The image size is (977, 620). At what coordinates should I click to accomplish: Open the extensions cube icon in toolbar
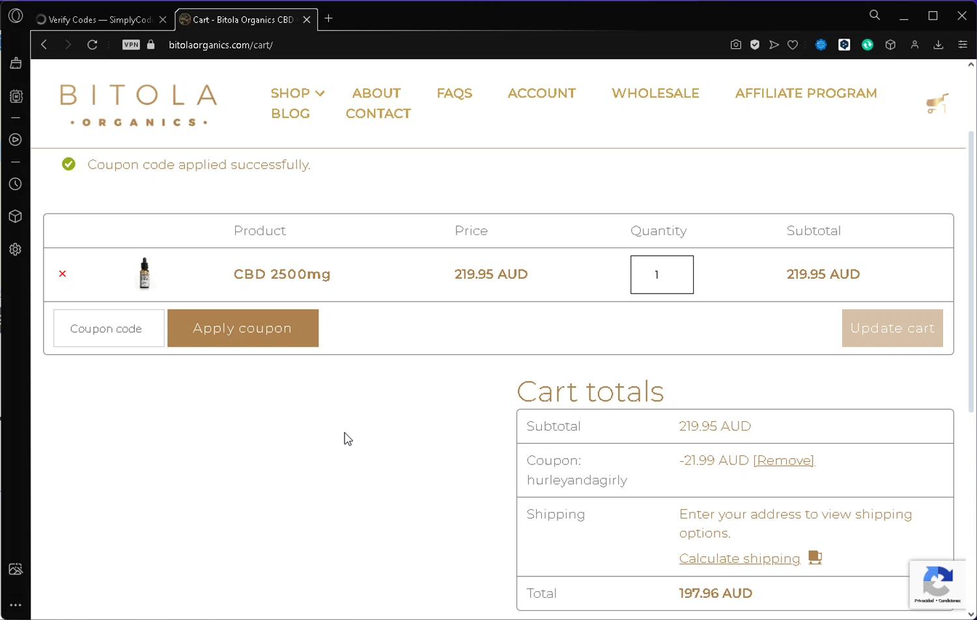point(890,45)
